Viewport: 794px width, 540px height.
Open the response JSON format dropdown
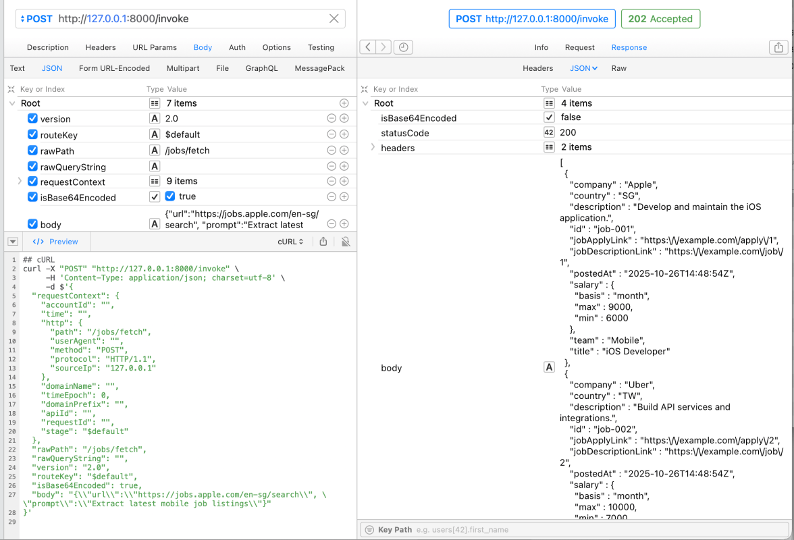(583, 68)
